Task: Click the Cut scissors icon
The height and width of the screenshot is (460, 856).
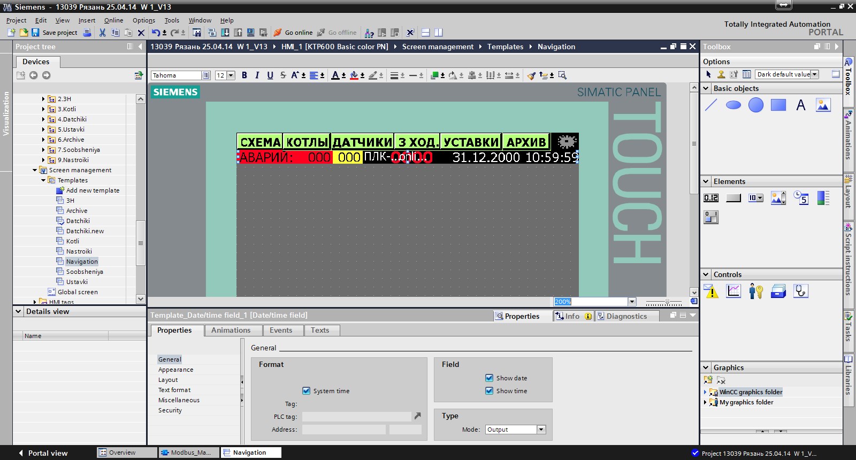Action: (102, 33)
